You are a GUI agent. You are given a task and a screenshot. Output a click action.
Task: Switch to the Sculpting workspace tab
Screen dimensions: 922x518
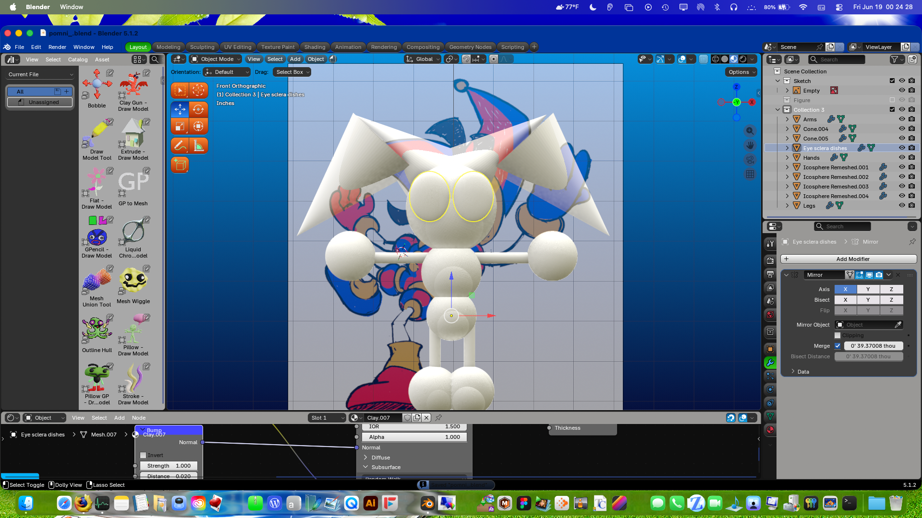point(202,47)
